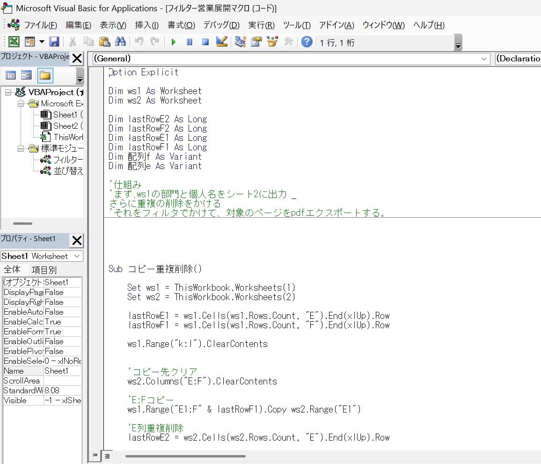This screenshot has height=464, width=541.
Task: Click the Find binoculars icon
Action: tap(120, 42)
